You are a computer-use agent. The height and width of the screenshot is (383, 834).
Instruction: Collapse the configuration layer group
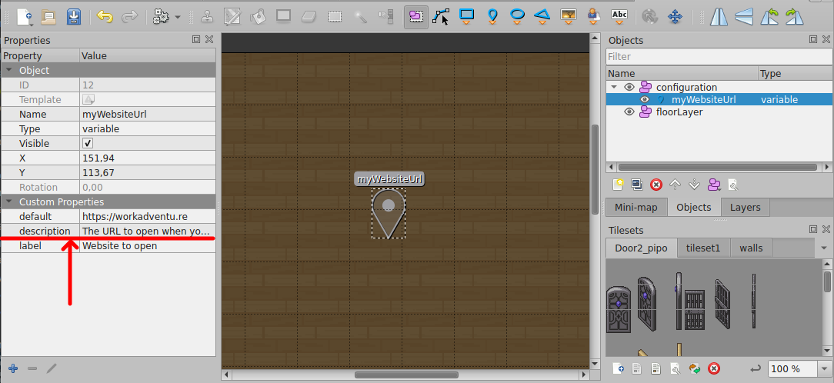click(614, 88)
